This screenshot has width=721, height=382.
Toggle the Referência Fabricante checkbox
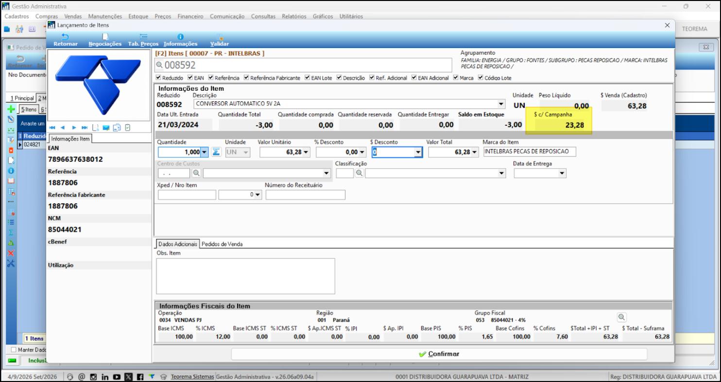(246, 78)
